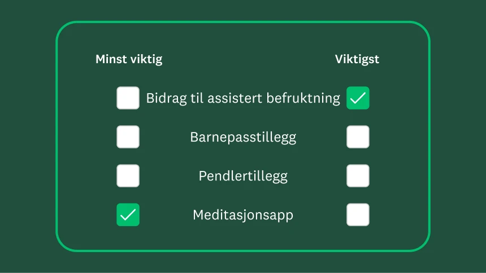This screenshot has height=273, width=486.
Task: Check the Viktigst box for Pendlertillegg
Action: click(x=358, y=176)
